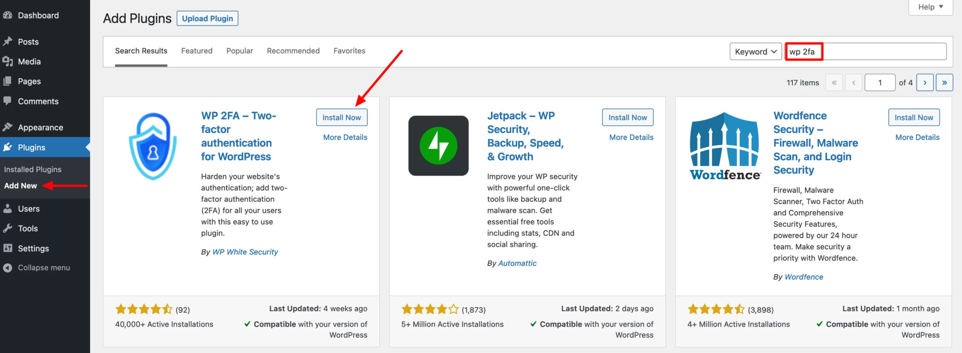
Task: View More Details for Jetpack
Action: coord(631,137)
